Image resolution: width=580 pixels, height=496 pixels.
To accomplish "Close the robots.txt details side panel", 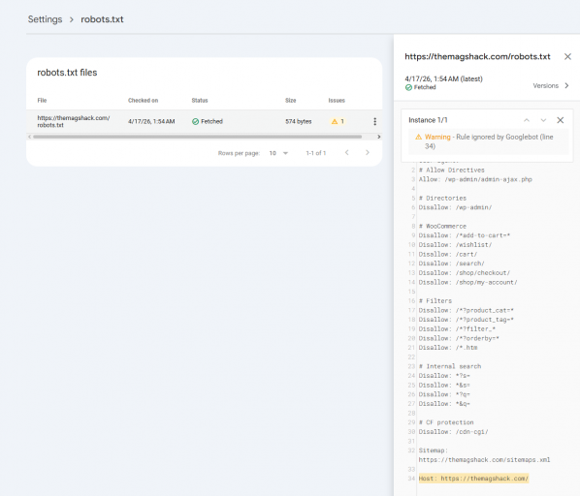I will pos(567,56).
